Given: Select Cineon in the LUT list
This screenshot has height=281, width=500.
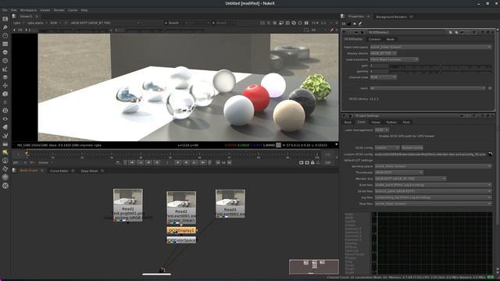Looking at the screenshot, I should [x=350, y=226].
